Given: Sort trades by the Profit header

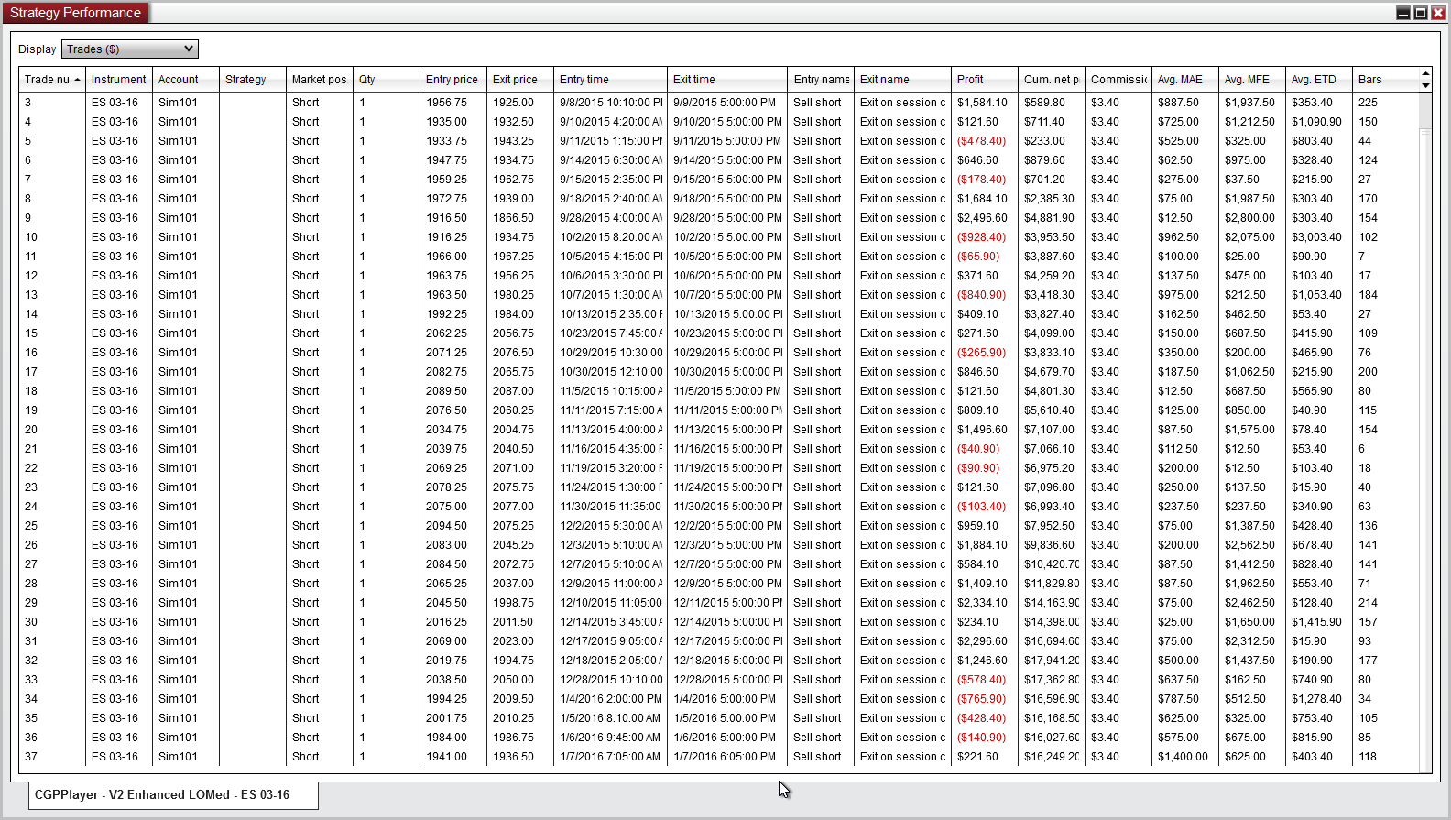Looking at the screenshot, I should [x=985, y=80].
